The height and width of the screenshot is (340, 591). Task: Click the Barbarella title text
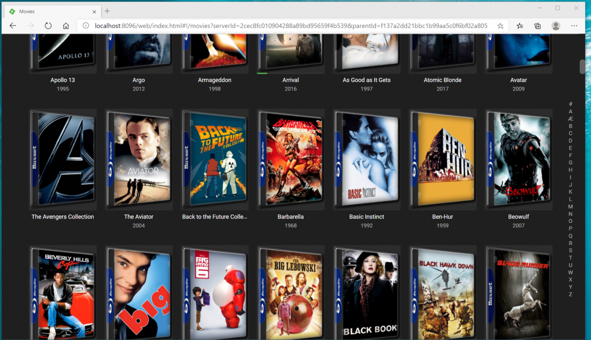tap(291, 216)
